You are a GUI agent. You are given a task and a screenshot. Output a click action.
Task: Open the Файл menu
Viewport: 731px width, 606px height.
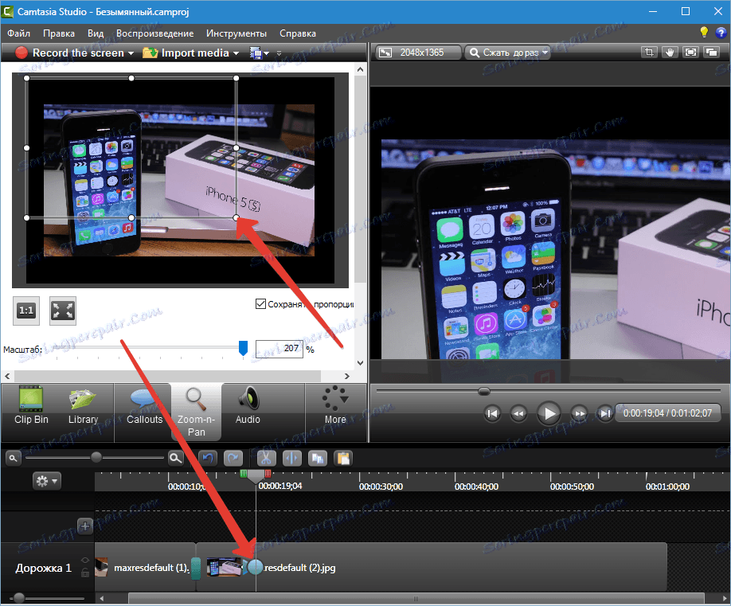coord(18,33)
